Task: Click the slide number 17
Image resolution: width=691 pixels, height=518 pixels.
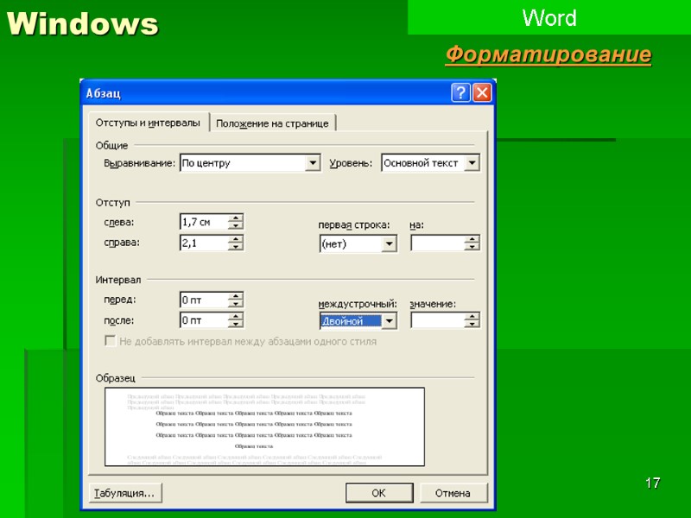Action: click(x=653, y=483)
